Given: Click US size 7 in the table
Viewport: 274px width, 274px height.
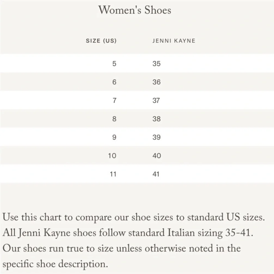Looking at the screenshot, I should tap(114, 101).
